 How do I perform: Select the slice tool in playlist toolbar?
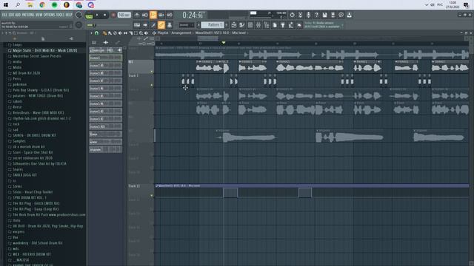click(x=130, y=33)
